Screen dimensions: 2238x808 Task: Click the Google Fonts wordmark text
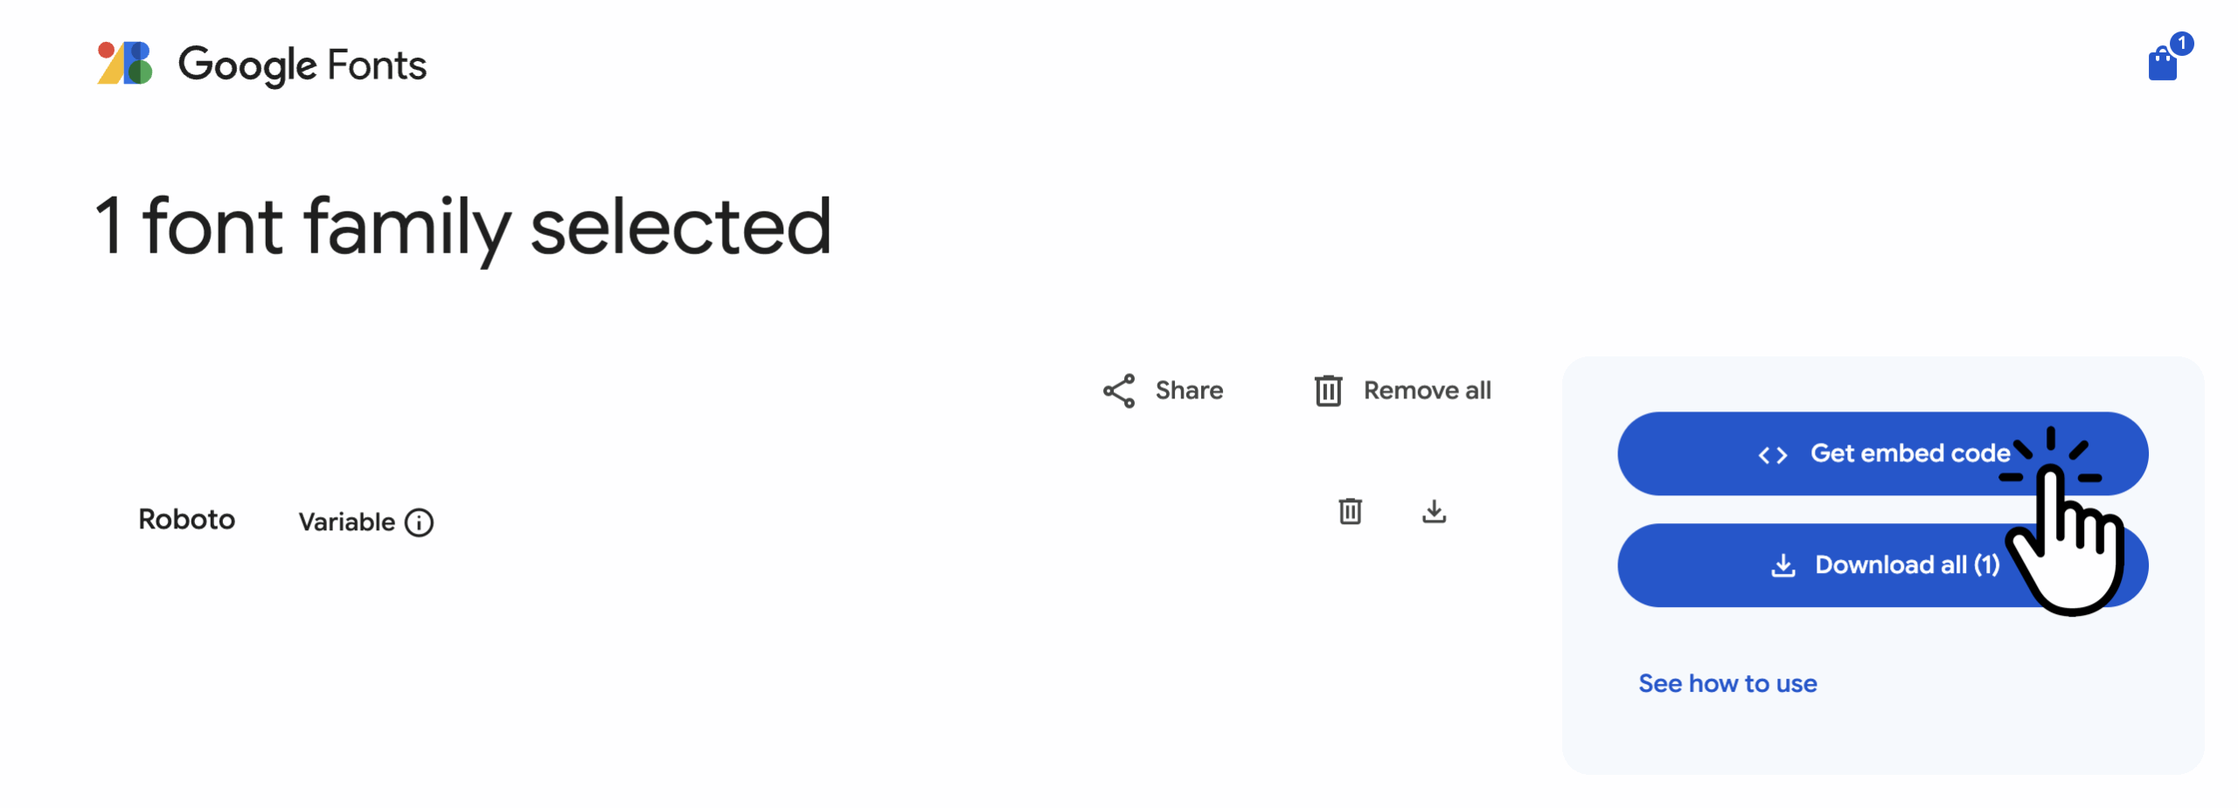(x=302, y=65)
